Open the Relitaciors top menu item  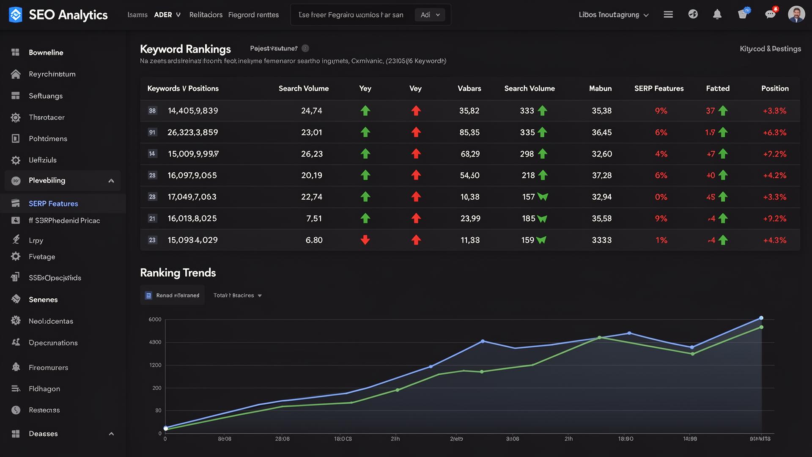[x=206, y=15]
